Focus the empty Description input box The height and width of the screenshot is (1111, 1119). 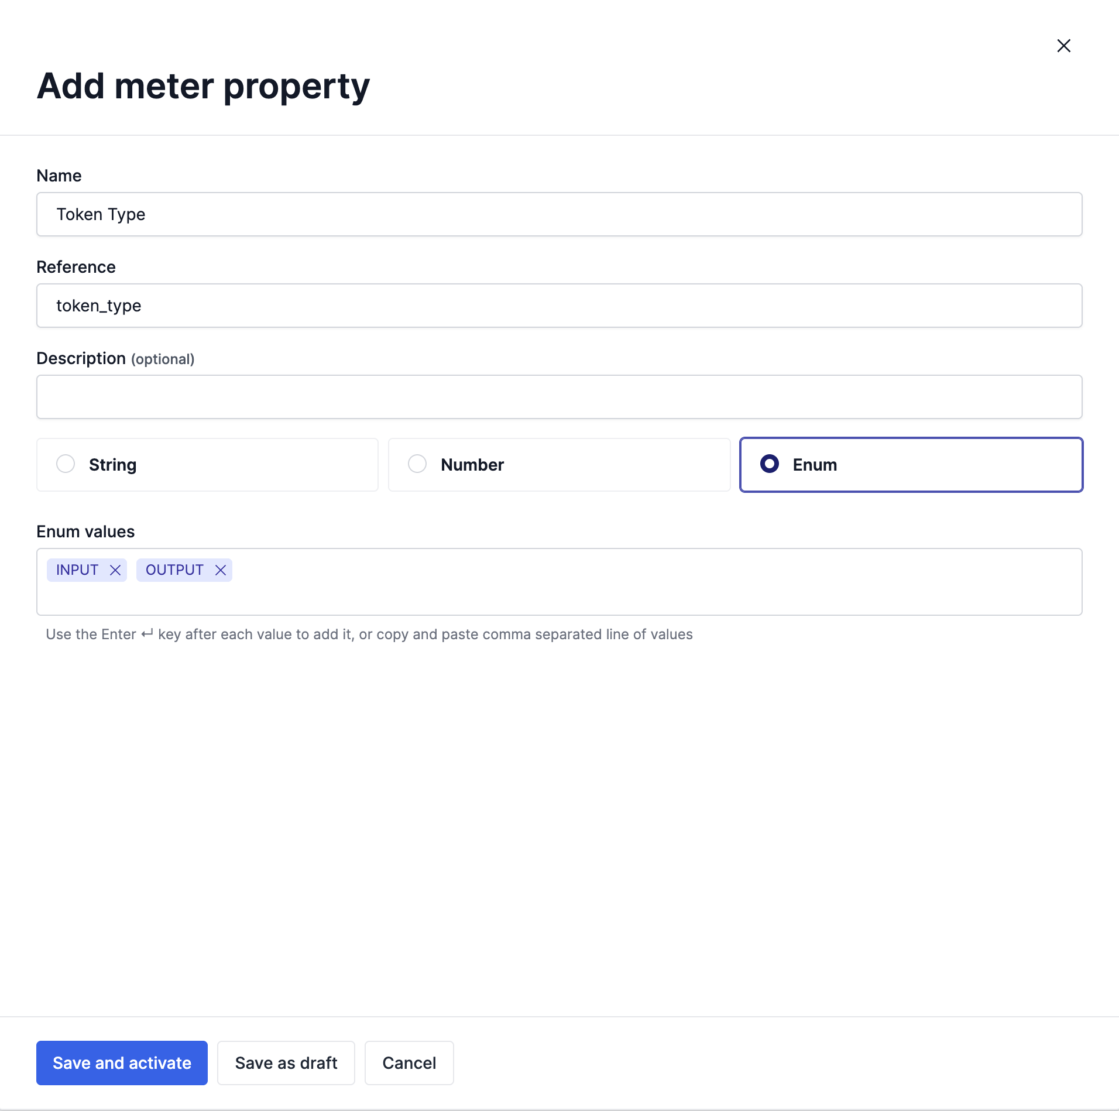click(559, 397)
